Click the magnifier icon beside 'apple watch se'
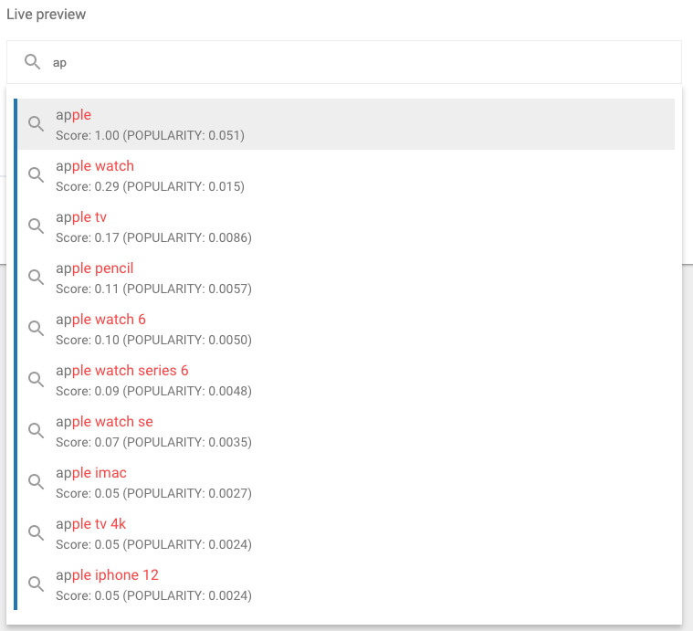The height and width of the screenshot is (631, 693). [37, 431]
